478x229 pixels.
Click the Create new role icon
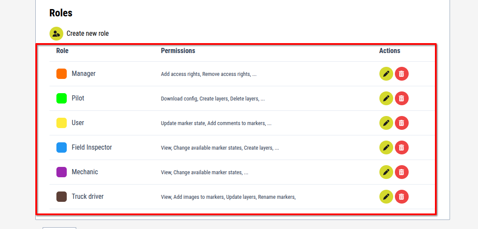tap(56, 33)
